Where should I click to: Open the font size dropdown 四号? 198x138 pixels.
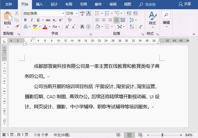tap(77, 13)
